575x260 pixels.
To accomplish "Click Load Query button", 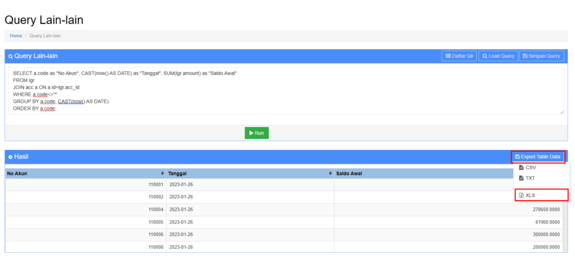I will click(x=498, y=56).
